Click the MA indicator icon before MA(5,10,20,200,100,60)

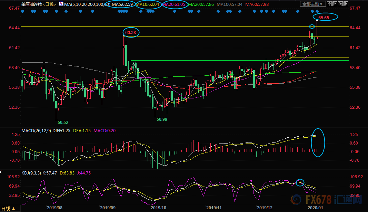[61, 4]
